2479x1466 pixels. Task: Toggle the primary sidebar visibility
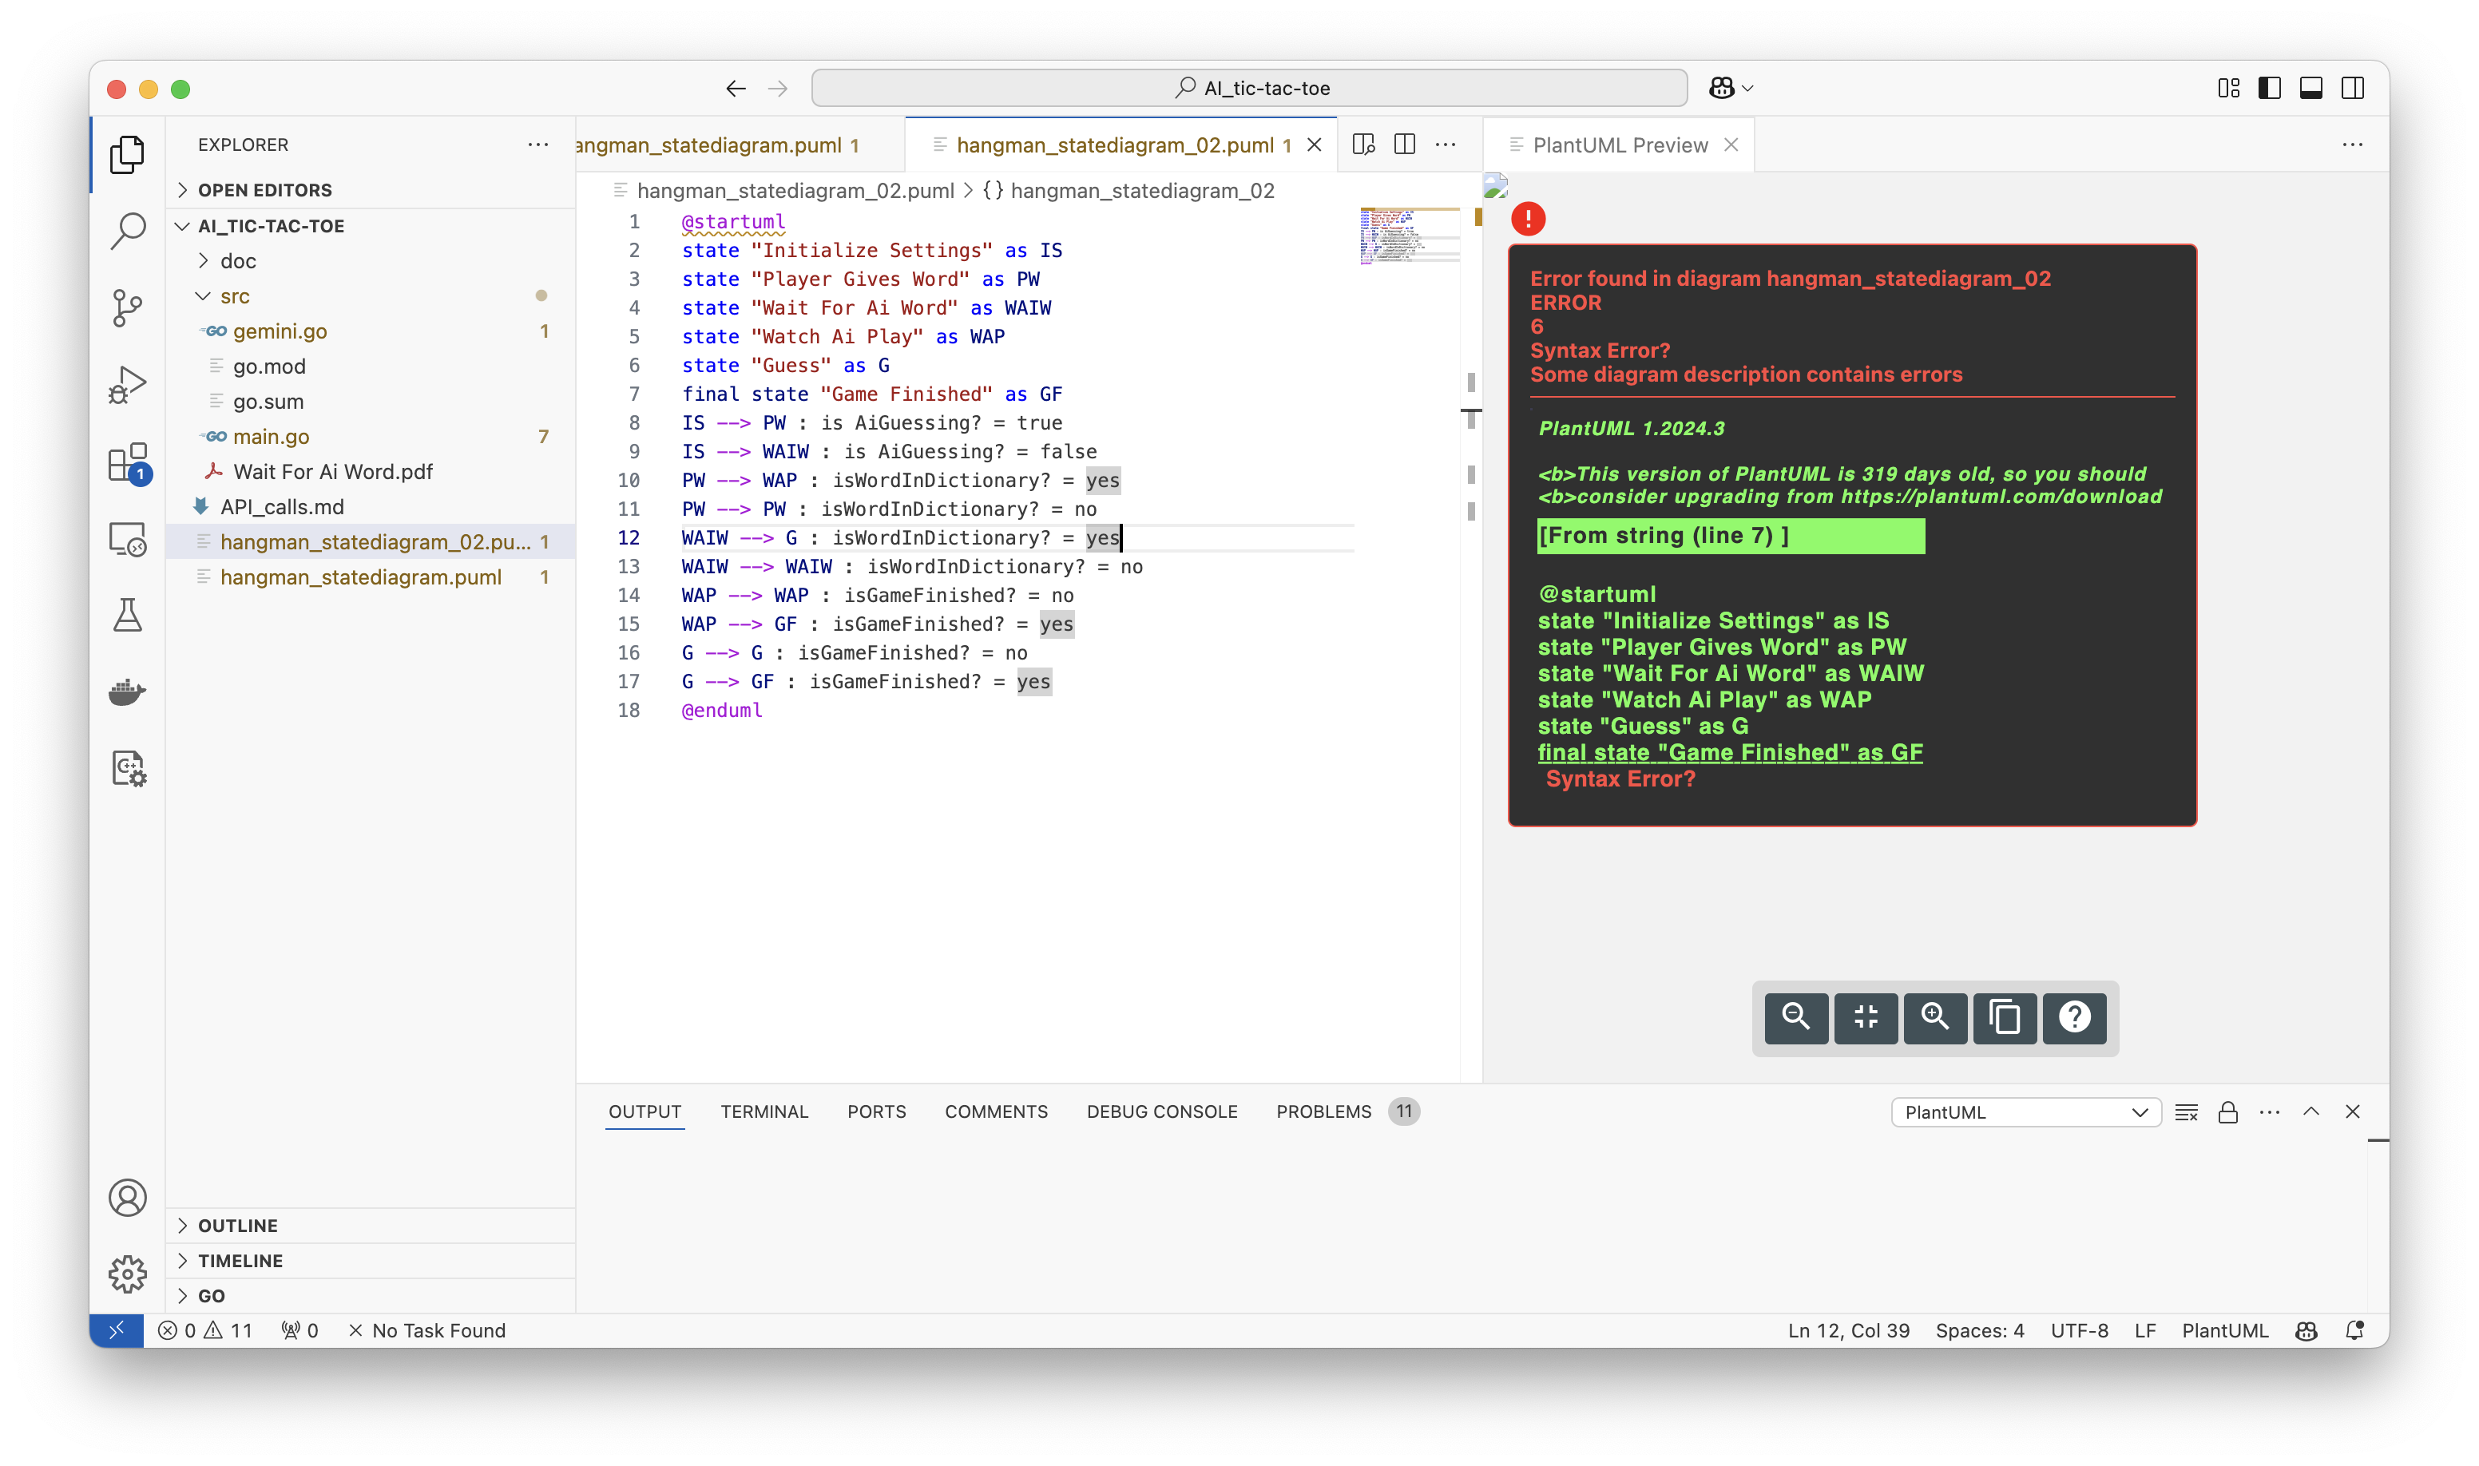(x=2268, y=88)
